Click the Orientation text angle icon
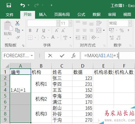Screen dimensions: 135x124 pos(94,37)
